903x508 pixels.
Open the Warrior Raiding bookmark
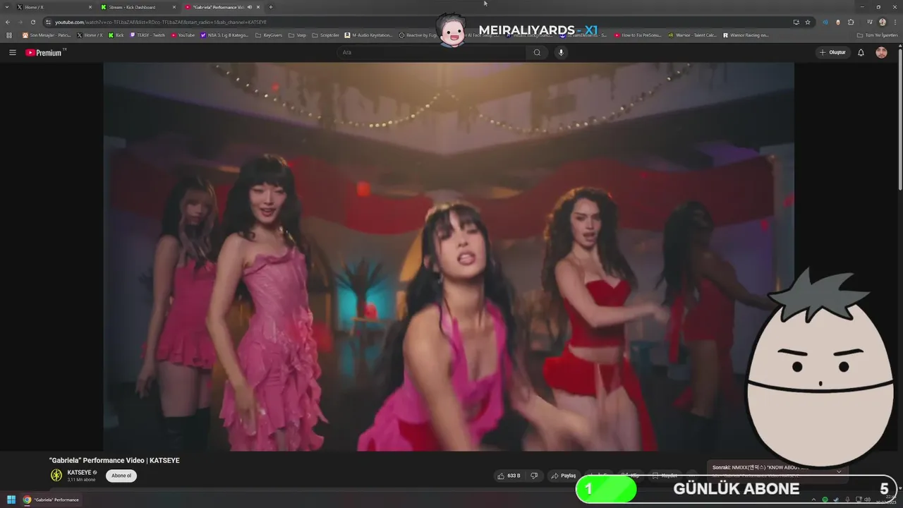coord(746,35)
